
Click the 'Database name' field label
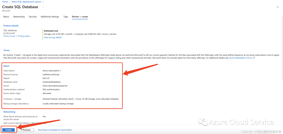click(10, 82)
